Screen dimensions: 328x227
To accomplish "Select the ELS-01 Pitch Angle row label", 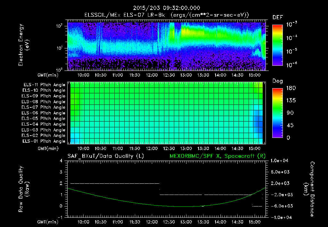I will point(44,141).
